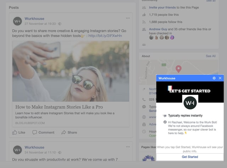Image resolution: width=227 pixels, height=168 pixels.
Task: Click the globe website icon in About
Action: click(144, 117)
